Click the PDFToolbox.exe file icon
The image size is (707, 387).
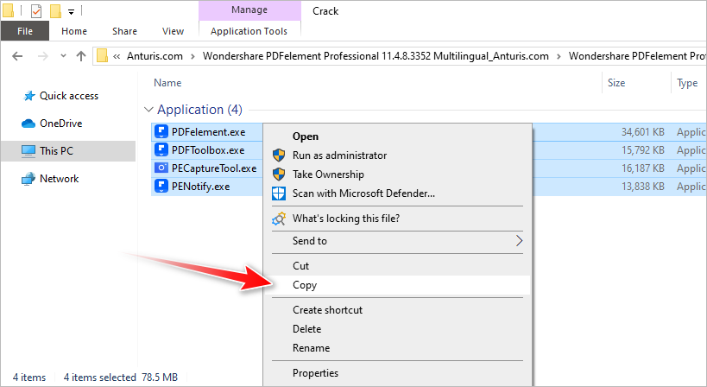(x=161, y=150)
